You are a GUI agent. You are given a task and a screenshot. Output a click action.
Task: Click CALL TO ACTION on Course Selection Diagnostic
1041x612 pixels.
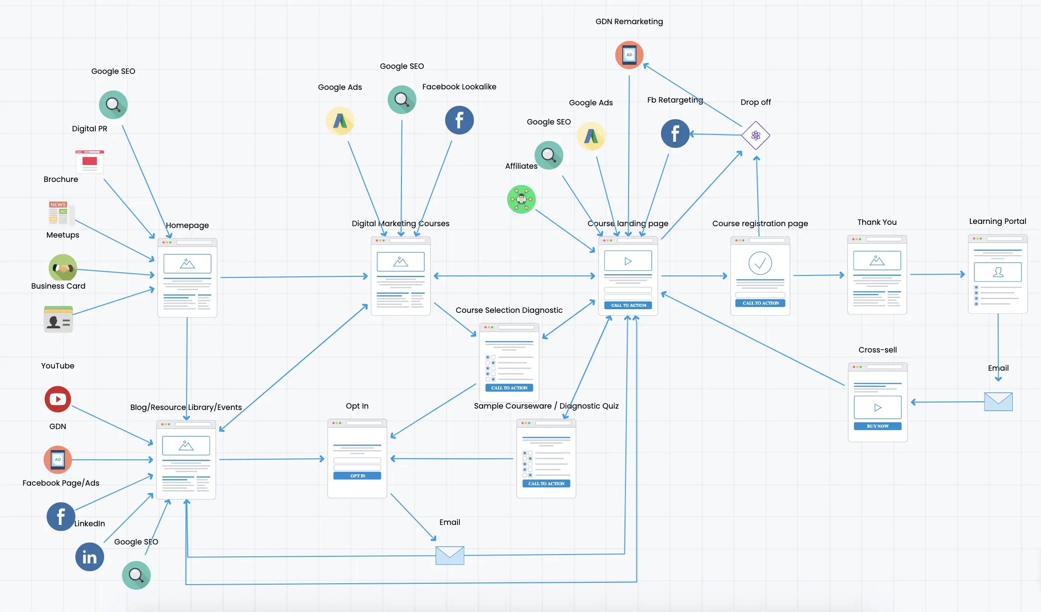(x=509, y=388)
